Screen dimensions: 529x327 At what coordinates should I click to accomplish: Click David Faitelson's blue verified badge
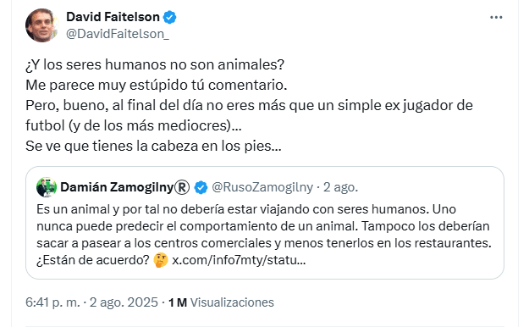tap(169, 17)
